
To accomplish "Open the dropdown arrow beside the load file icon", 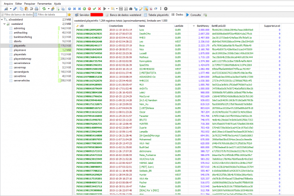I will coord(117,9).
